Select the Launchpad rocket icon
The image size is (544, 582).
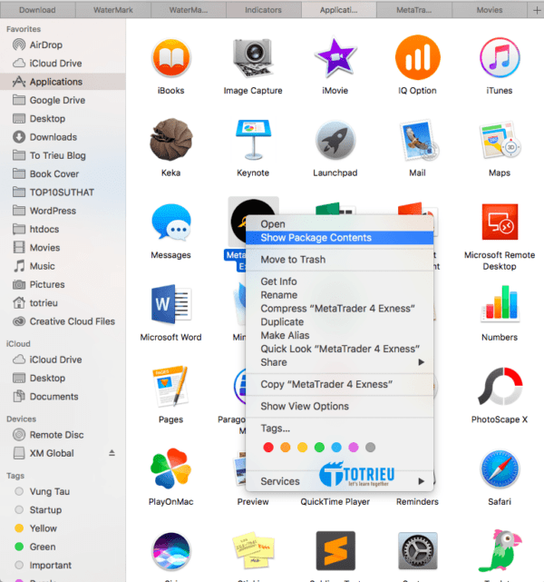point(335,141)
